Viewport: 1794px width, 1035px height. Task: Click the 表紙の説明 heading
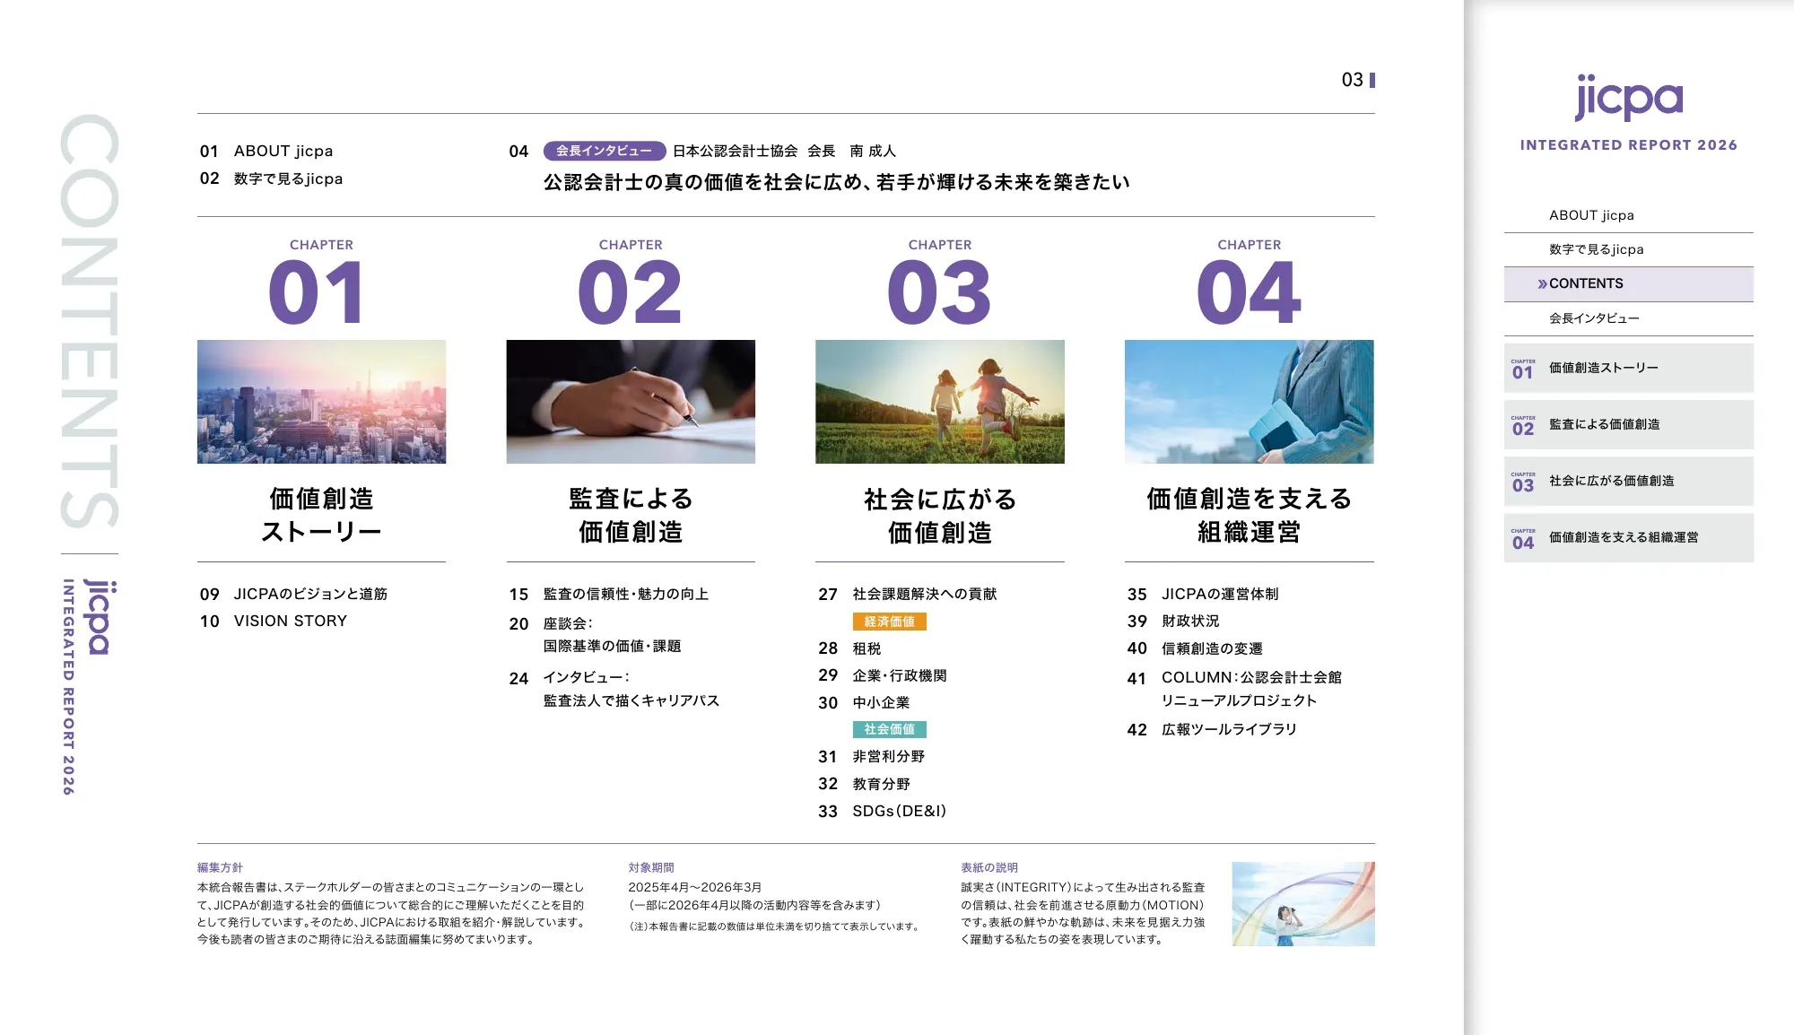(x=989, y=867)
